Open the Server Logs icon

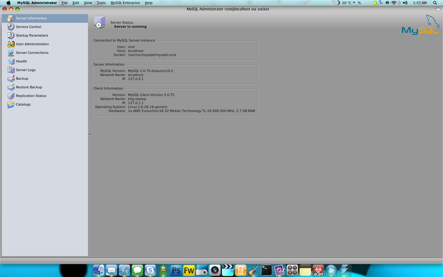point(11,70)
